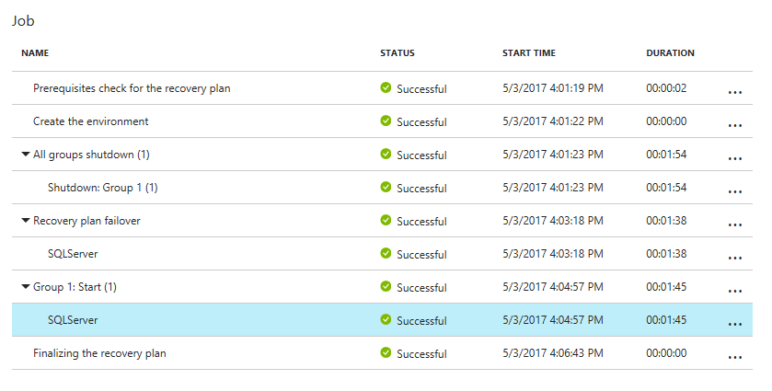772x391 pixels.
Task: Open ellipsis menu for Group 1: Start
Action: click(x=734, y=291)
